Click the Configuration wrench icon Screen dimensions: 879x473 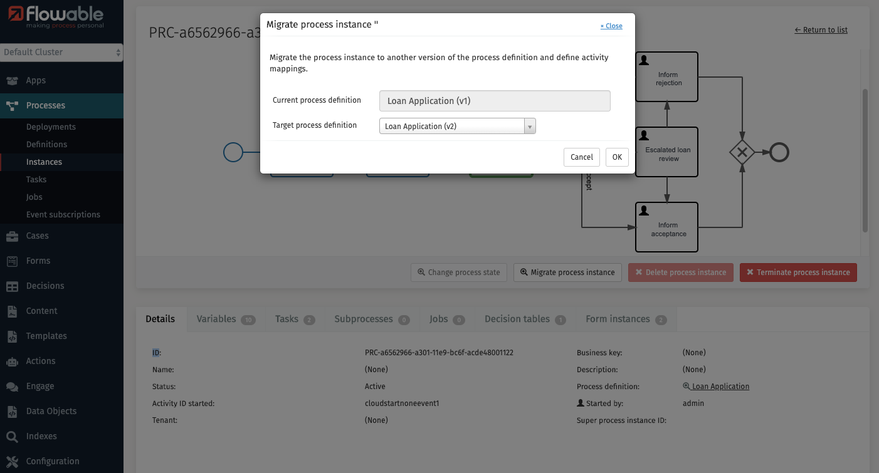point(12,462)
